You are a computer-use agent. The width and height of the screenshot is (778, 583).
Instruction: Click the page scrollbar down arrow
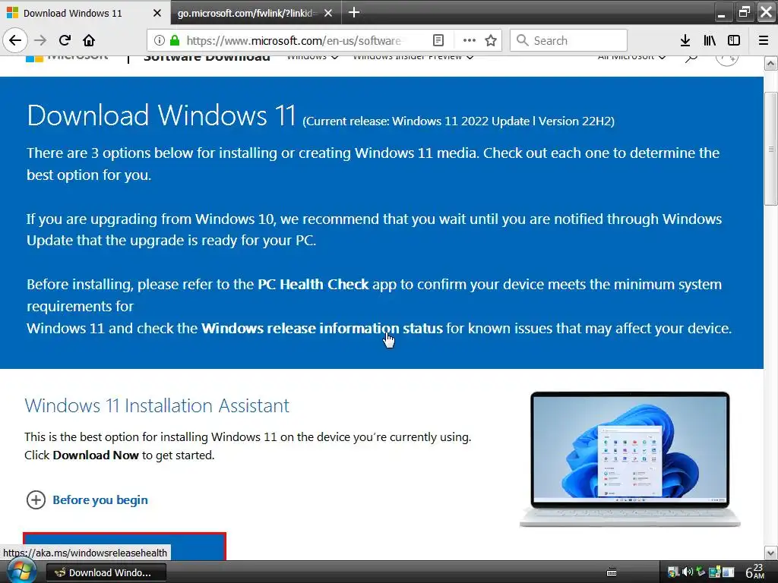click(x=770, y=553)
